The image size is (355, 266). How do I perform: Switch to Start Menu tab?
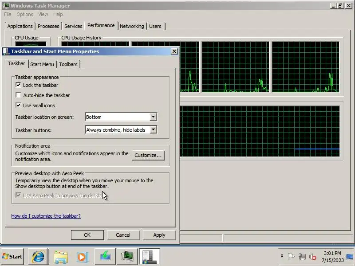[42, 64]
